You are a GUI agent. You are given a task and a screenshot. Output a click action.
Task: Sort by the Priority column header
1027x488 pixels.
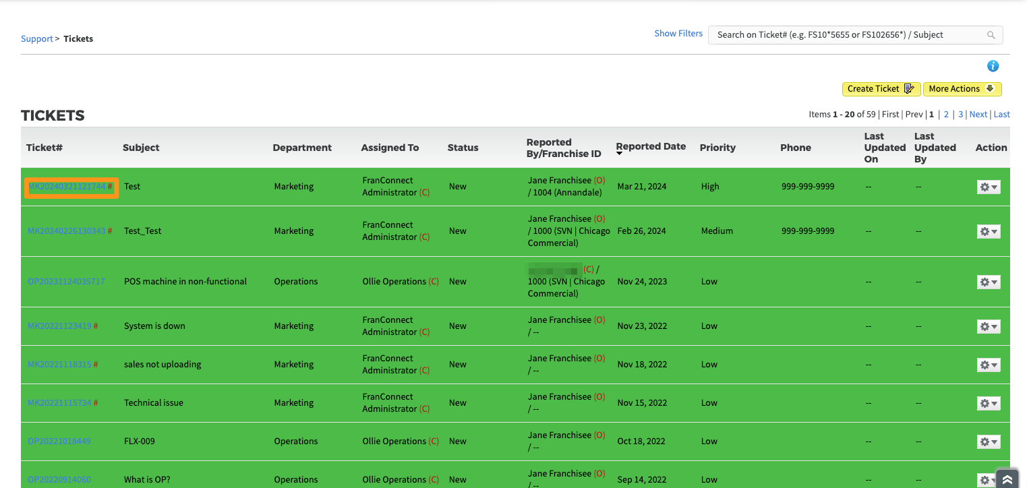coord(717,148)
